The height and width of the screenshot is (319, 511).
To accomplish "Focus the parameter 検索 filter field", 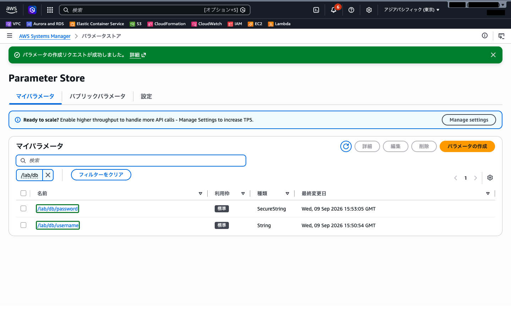I will (131, 161).
